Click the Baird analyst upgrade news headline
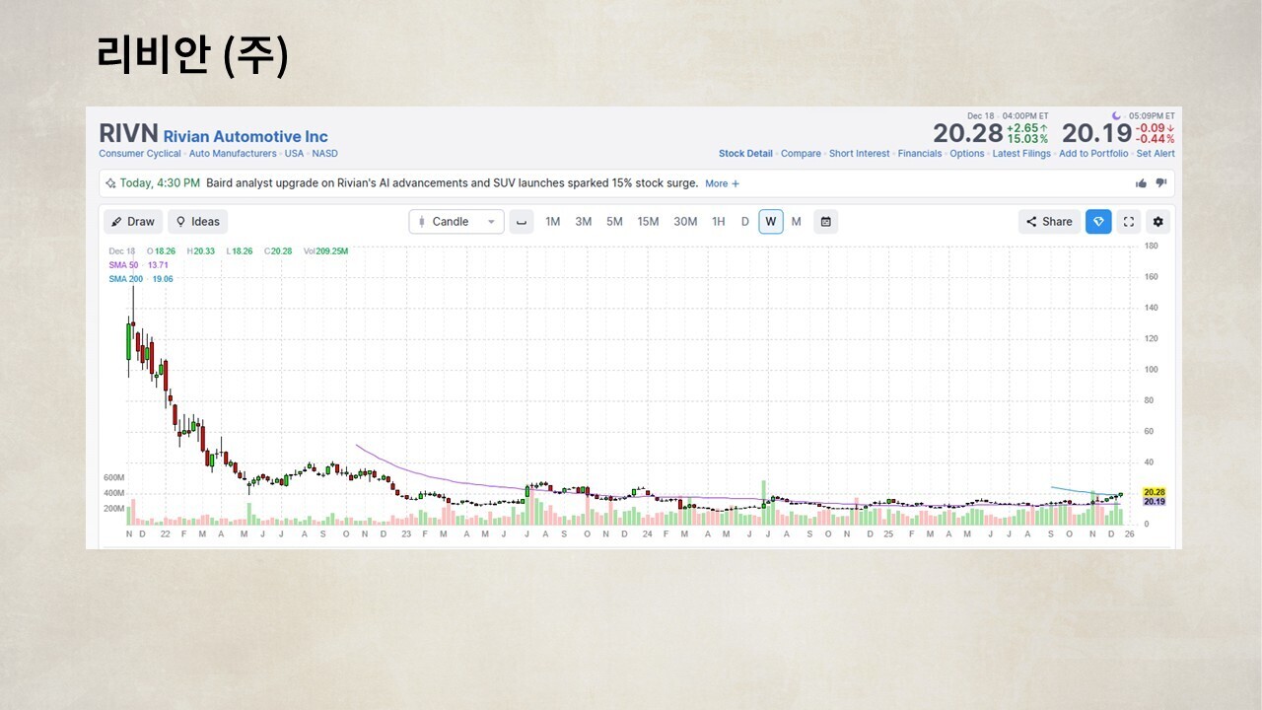The width and height of the screenshot is (1262, 710). [453, 183]
